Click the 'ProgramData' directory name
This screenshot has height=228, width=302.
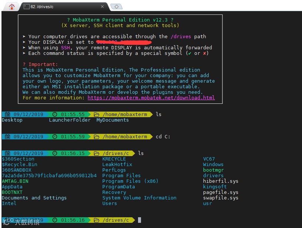click(x=118, y=187)
